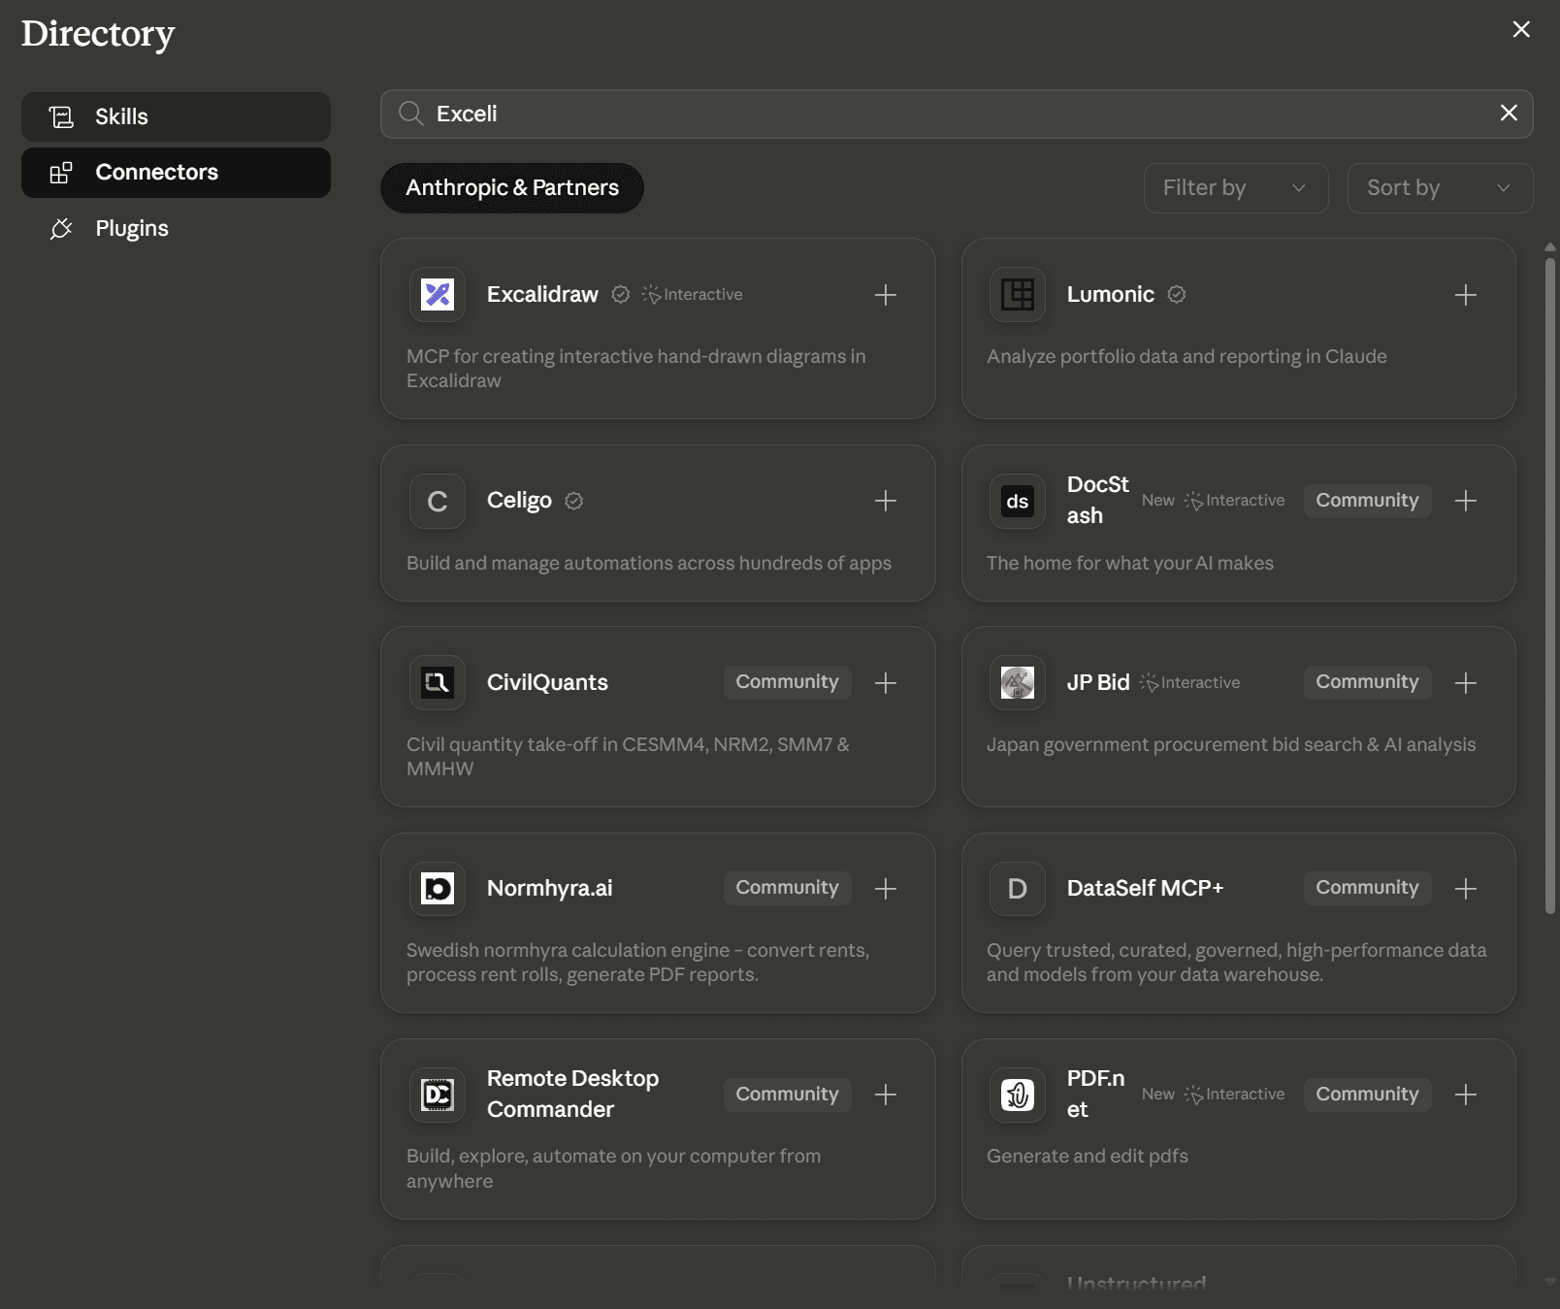Viewport: 1560px width, 1309px height.
Task: Click the DocStash ds logo icon
Action: [x=1018, y=501]
